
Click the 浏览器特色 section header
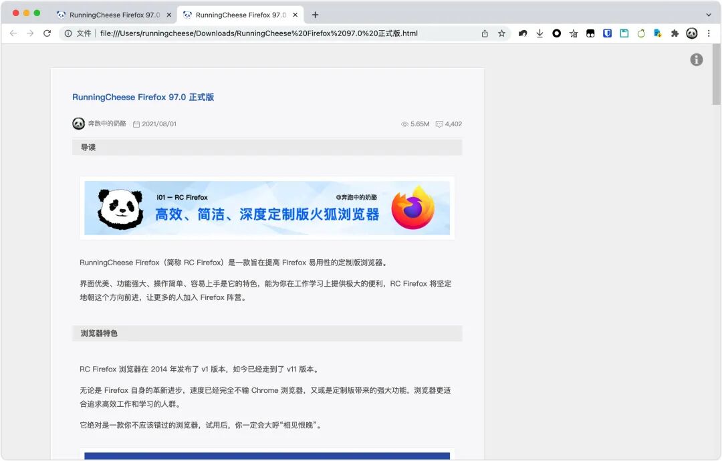click(267, 333)
